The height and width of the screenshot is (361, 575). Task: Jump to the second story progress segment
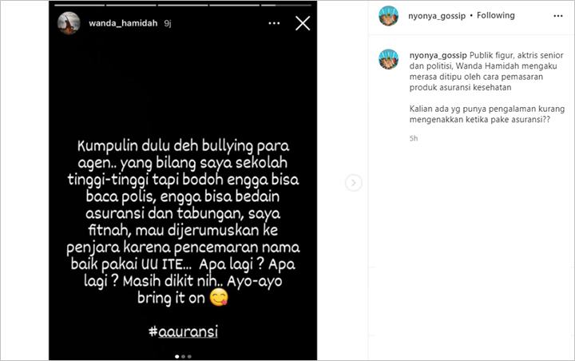pos(131,5)
